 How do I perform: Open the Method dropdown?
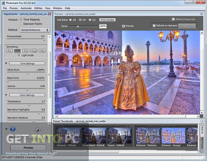tap(35, 30)
